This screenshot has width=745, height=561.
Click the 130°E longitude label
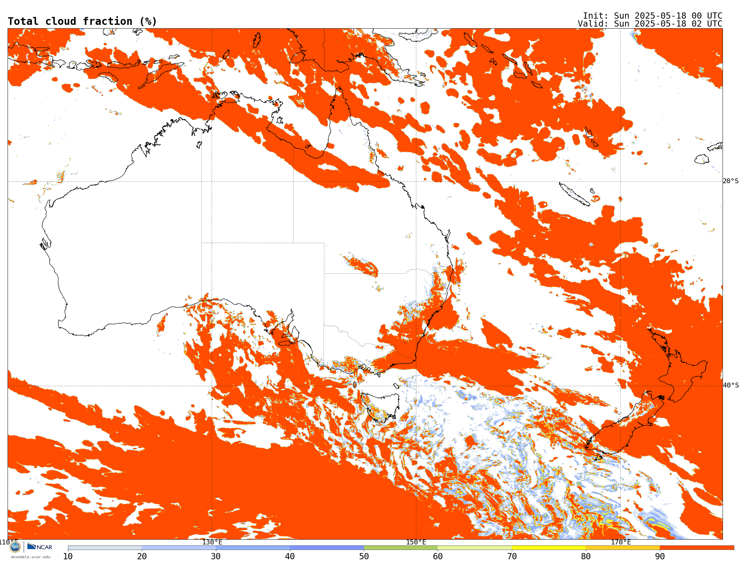point(212,542)
